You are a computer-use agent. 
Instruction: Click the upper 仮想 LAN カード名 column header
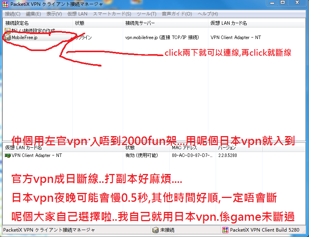click(x=228, y=23)
